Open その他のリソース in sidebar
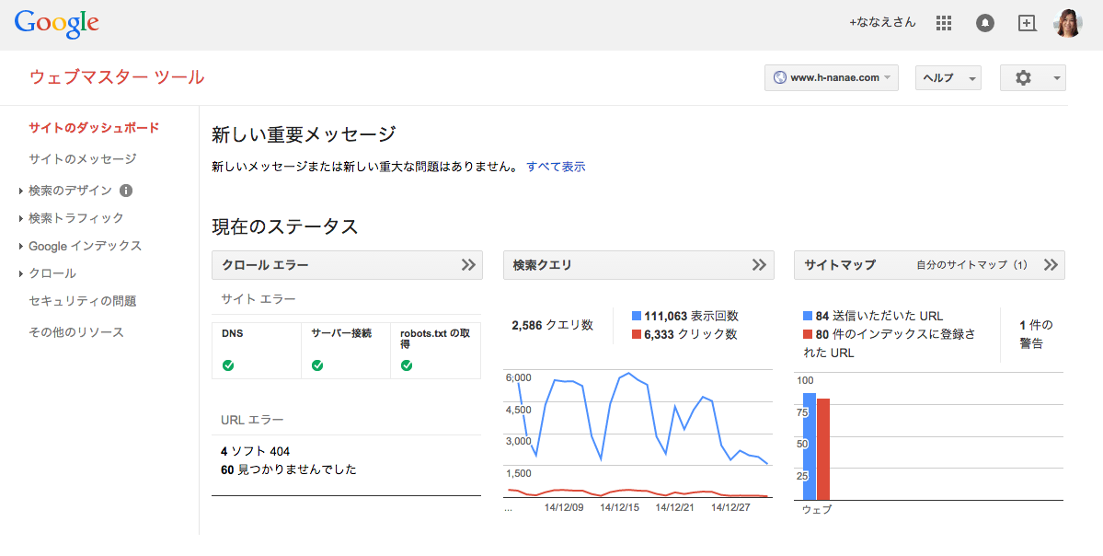Screen dimensions: 1103x556 (x=76, y=332)
